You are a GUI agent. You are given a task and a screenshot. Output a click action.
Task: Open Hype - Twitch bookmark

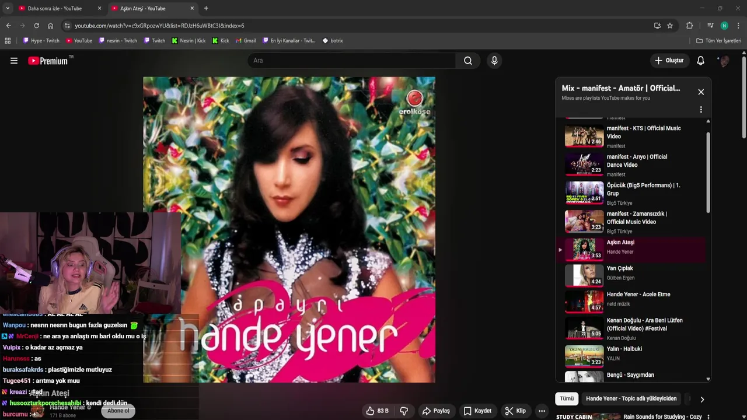coord(41,41)
